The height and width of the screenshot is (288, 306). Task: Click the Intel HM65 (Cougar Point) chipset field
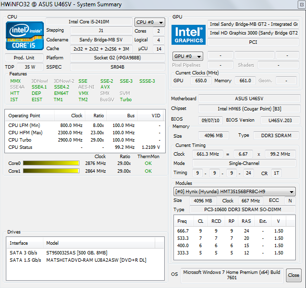click(249, 109)
